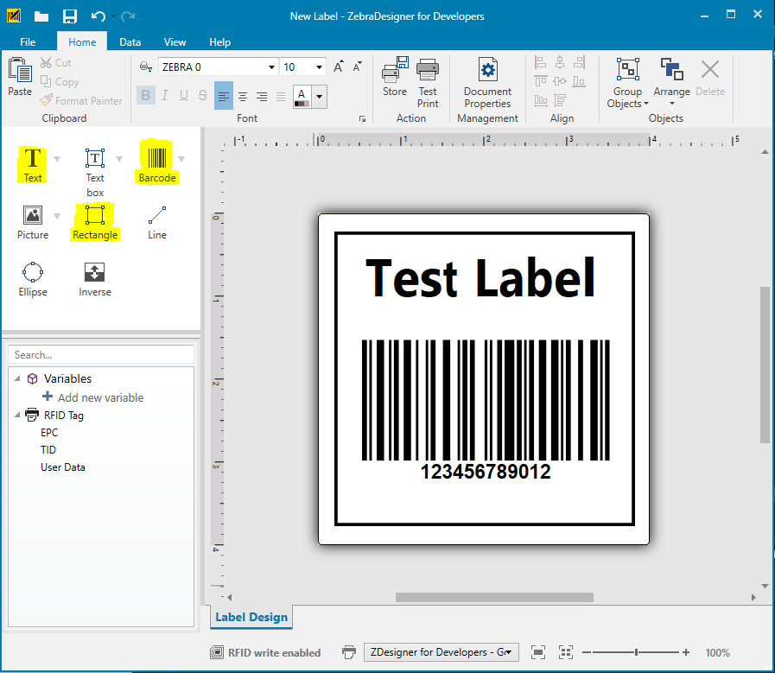Toggle bold formatting in the Font group
775x673 pixels.
[145, 95]
